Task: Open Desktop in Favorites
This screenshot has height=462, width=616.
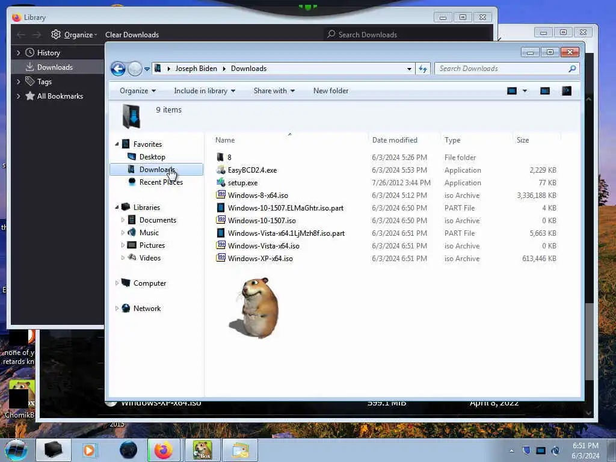Action: point(152,157)
